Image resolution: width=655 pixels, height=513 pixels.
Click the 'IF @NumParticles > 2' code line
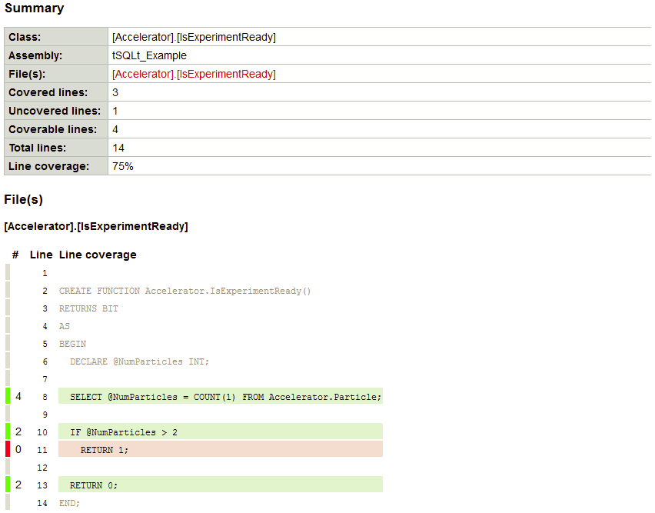click(124, 432)
